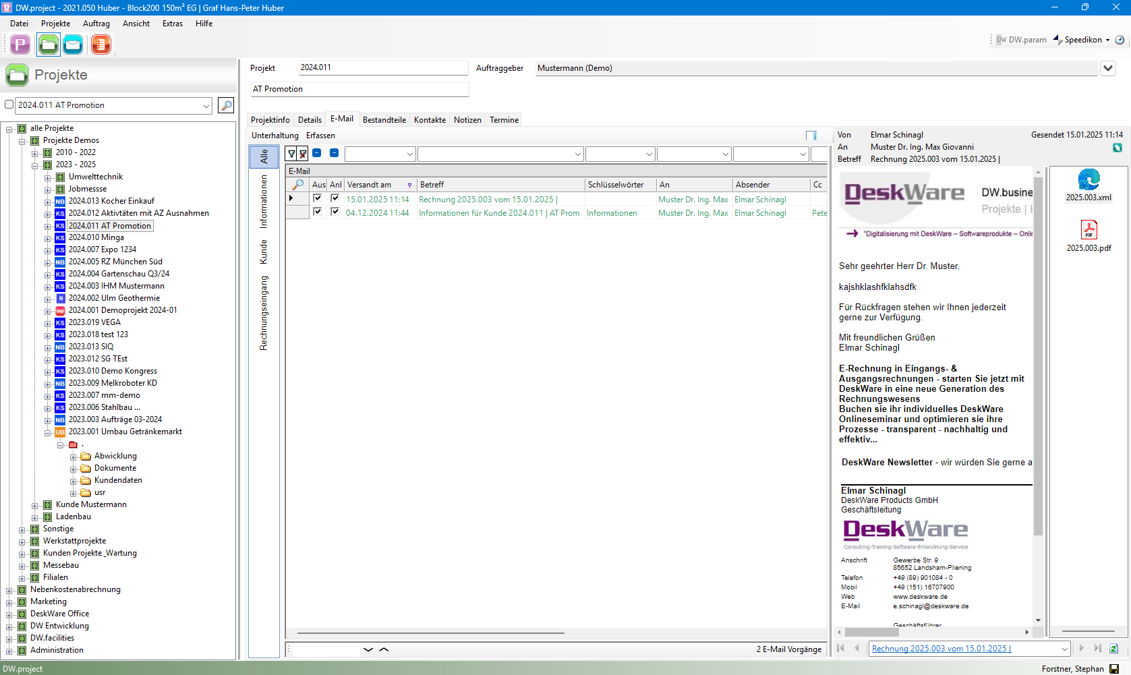Toggle checkbox beside project search combo
Screen dimensions: 1131x675
(9, 105)
